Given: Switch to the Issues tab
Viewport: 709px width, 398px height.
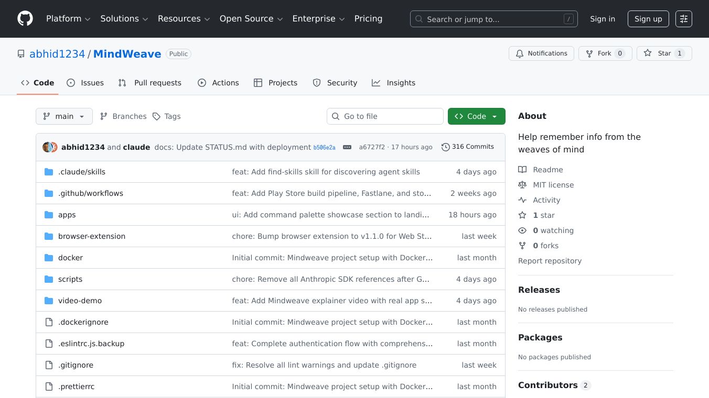Looking at the screenshot, I should coord(85,83).
